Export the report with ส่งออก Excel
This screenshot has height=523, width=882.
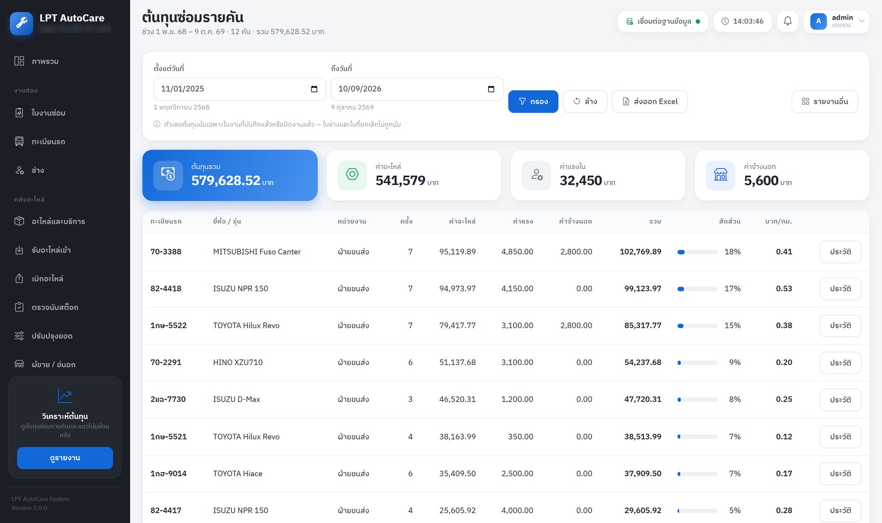coord(650,102)
